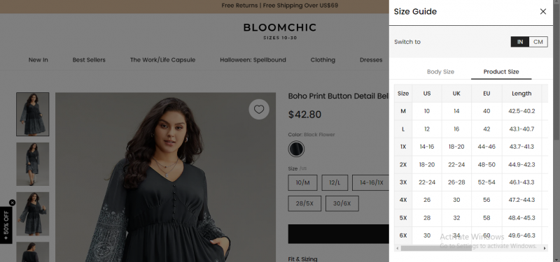Choose size 12/L
560x262 pixels.
335,182
